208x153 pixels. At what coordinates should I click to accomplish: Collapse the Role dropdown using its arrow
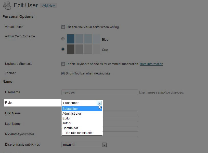click(99, 103)
